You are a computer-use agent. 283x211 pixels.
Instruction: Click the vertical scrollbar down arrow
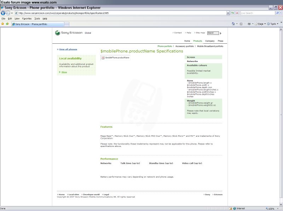tap(281, 204)
